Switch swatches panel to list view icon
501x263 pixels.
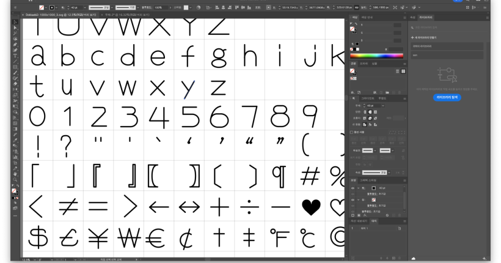coord(399,71)
